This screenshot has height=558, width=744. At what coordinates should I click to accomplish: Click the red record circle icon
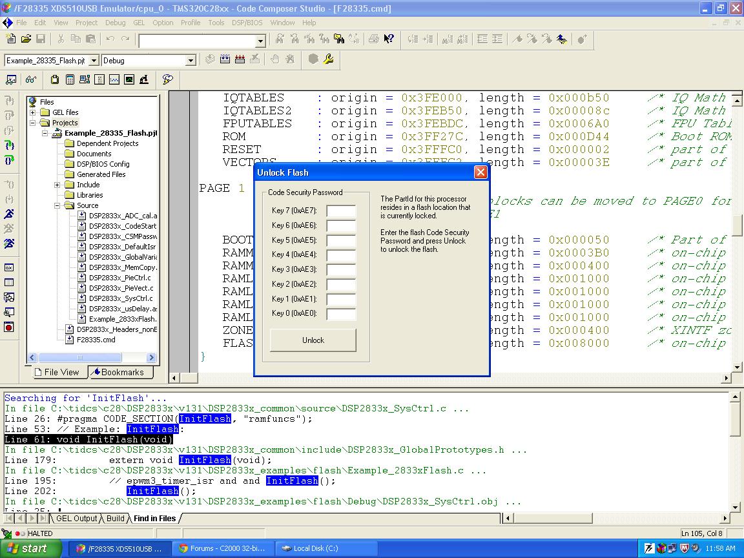pos(9,327)
